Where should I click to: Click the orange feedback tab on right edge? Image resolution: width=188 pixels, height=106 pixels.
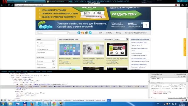pos(185,47)
